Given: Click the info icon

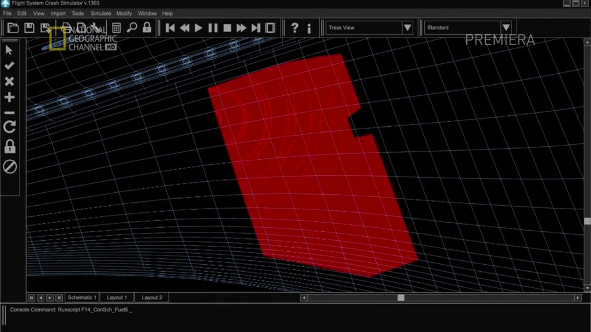Looking at the screenshot, I should tap(309, 28).
